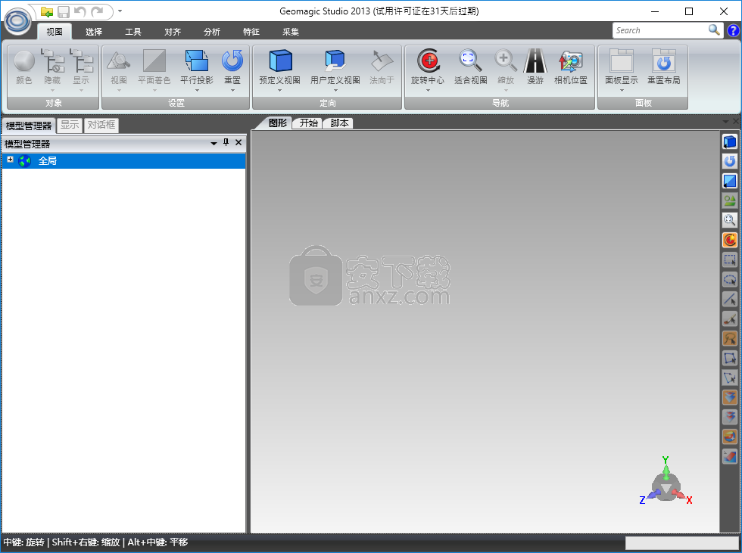
Task: Switch to the 开始 tab
Action: pyautogui.click(x=309, y=123)
